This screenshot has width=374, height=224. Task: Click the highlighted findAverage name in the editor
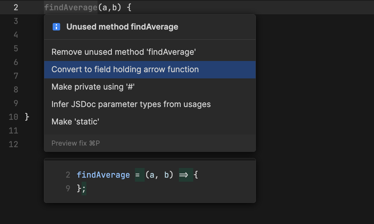[x=71, y=7]
